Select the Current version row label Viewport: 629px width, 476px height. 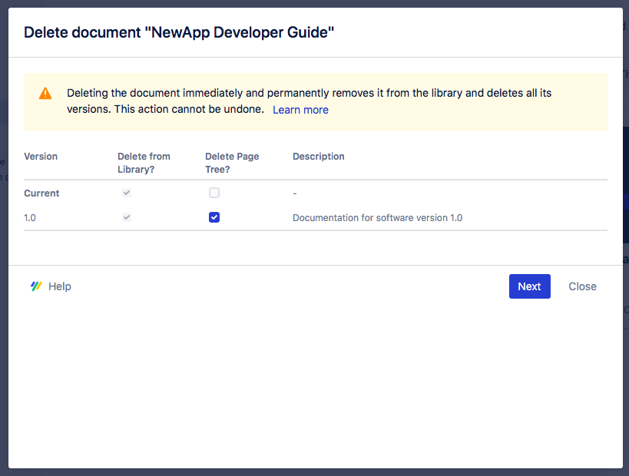pyautogui.click(x=41, y=193)
